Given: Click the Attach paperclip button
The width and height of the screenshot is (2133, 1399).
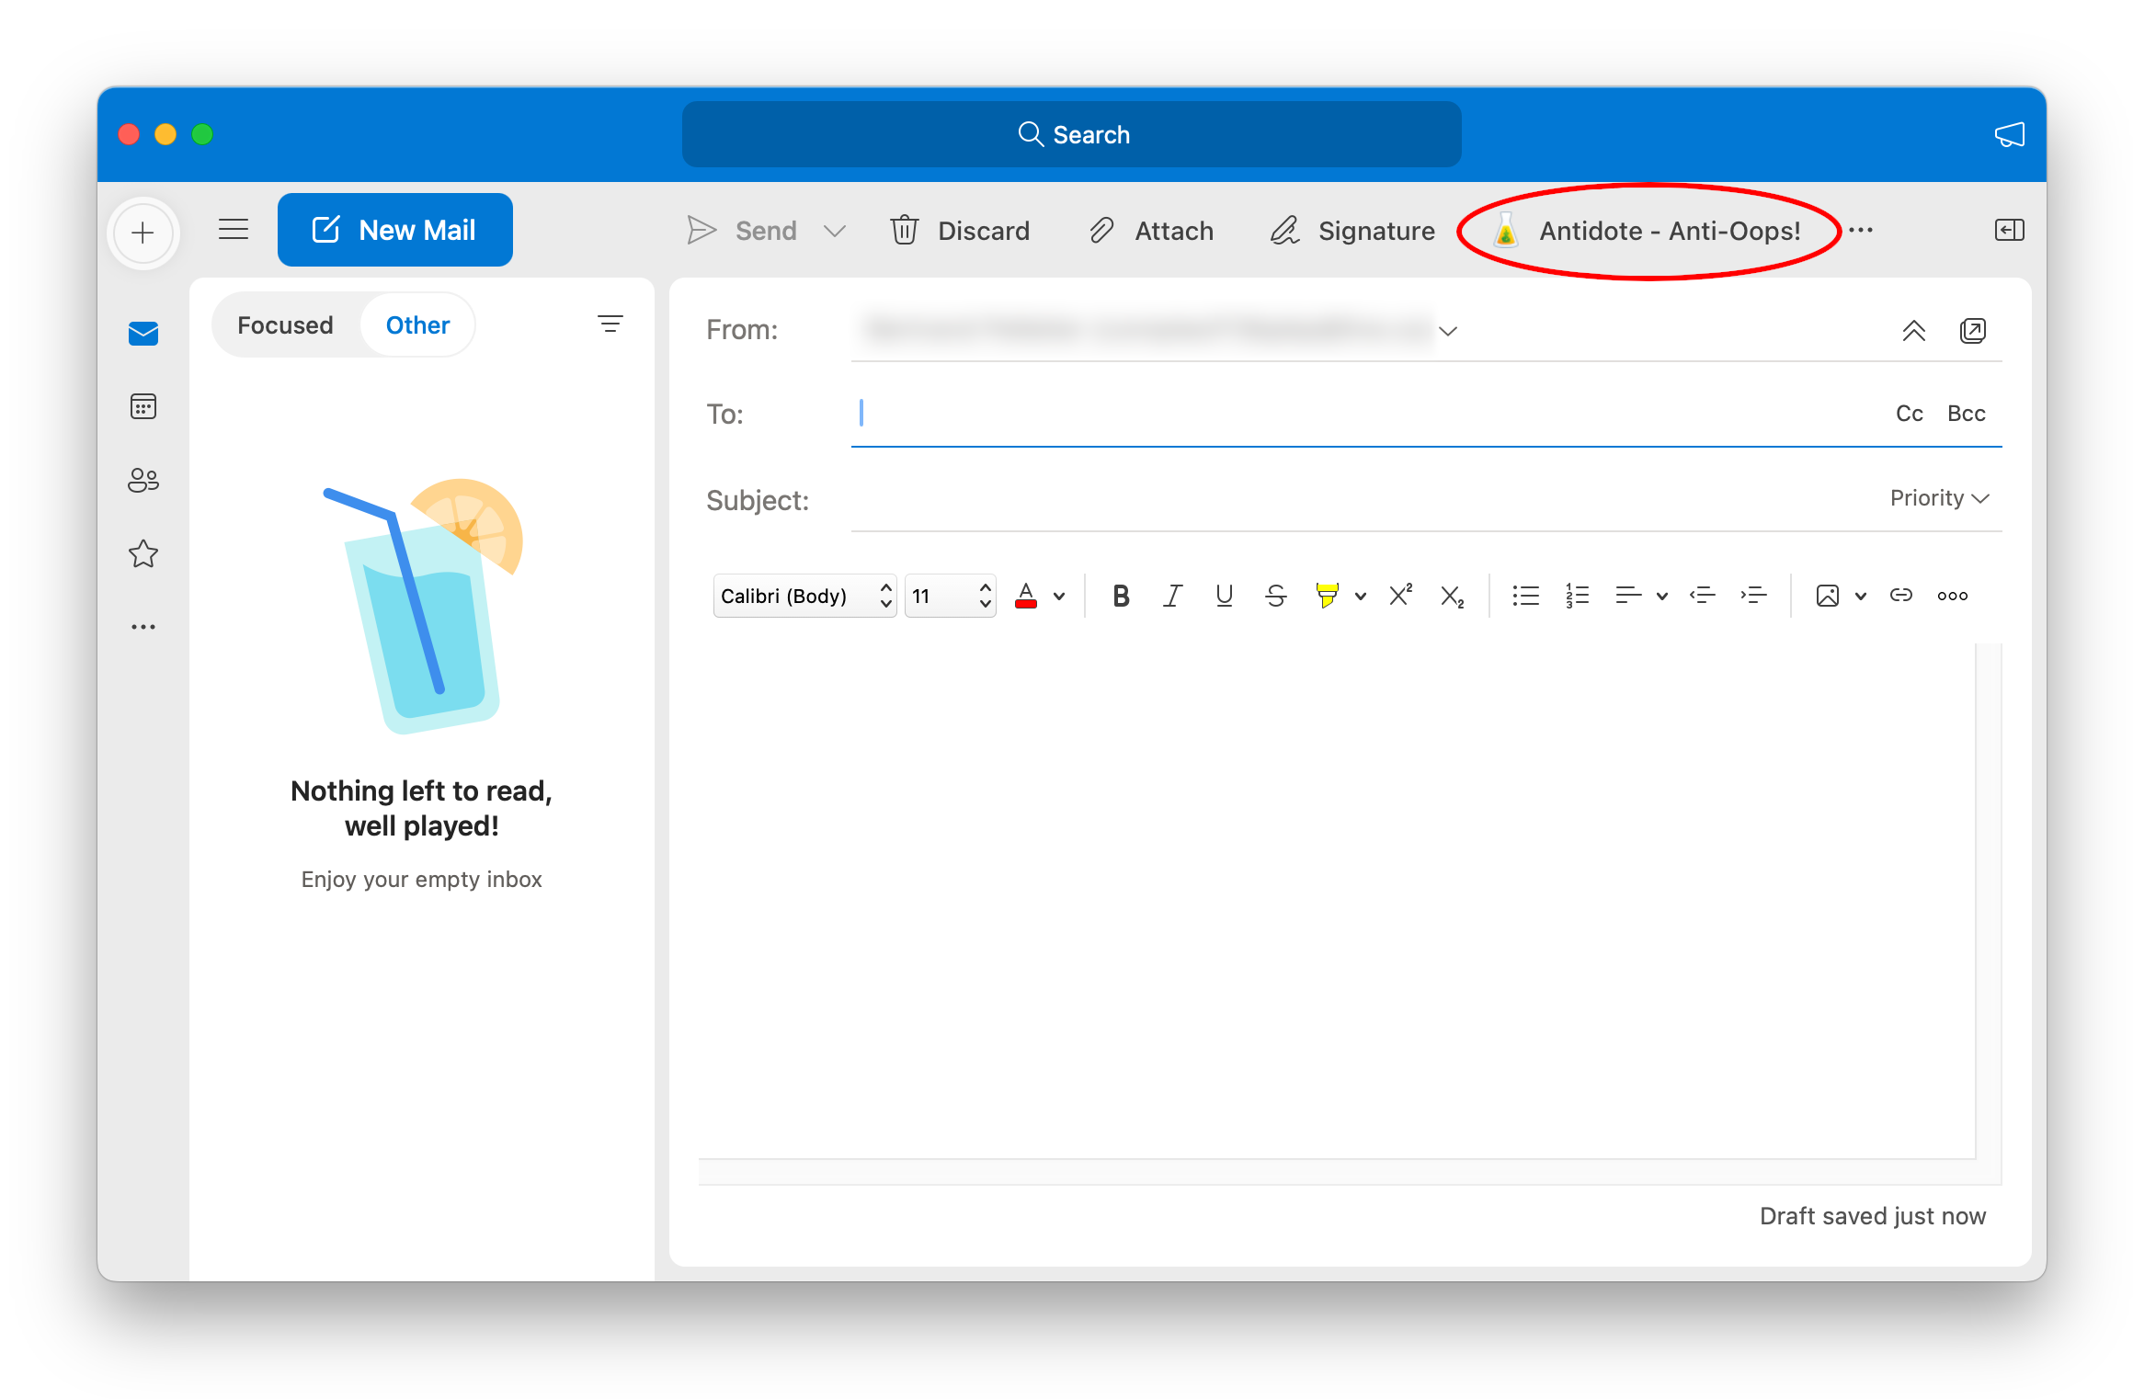Looking at the screenshot, I should (x=1151, y=231).
